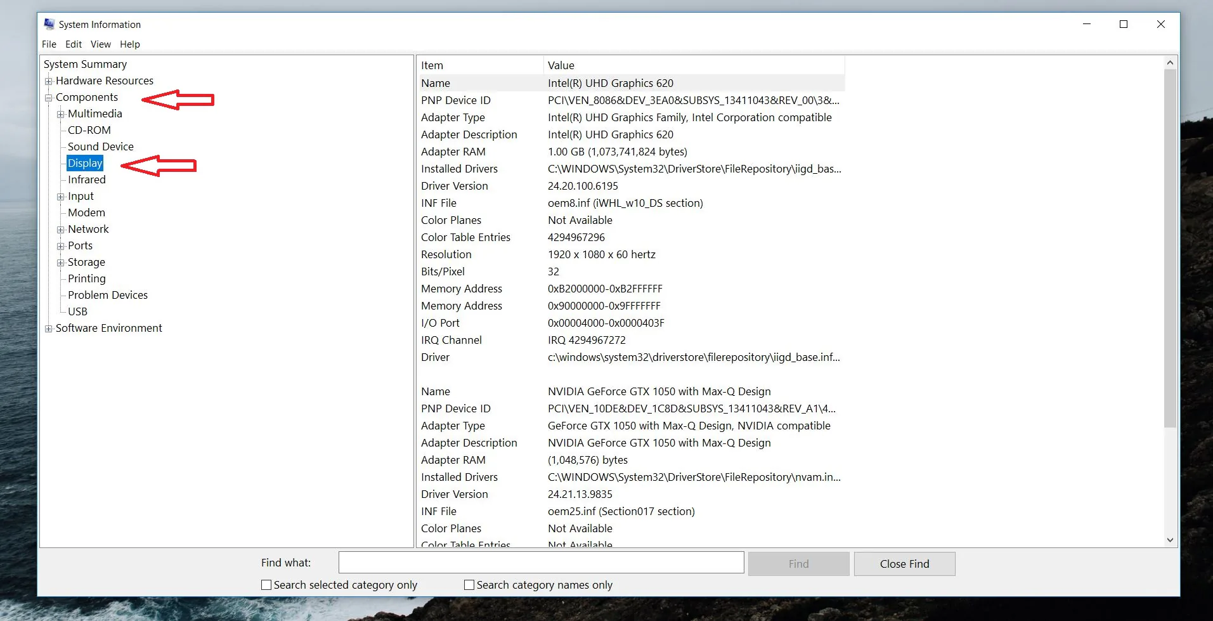Select the Printing category
Screen dimensions: 1213x621
coord(87,278)
